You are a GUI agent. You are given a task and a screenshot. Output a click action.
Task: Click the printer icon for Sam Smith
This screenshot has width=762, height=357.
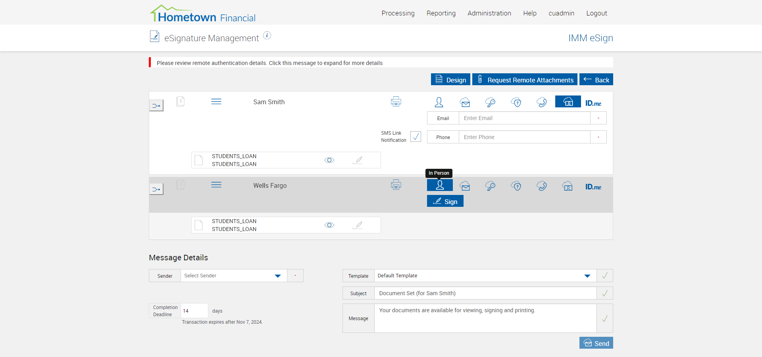(396, 102)
